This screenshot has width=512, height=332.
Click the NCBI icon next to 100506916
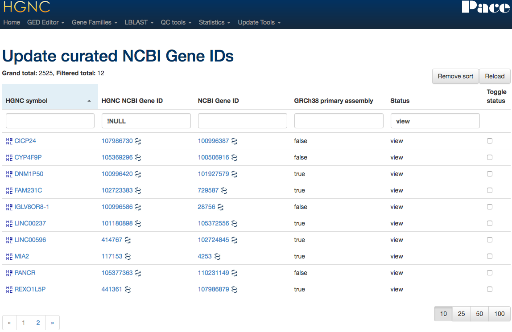point(234,158)
